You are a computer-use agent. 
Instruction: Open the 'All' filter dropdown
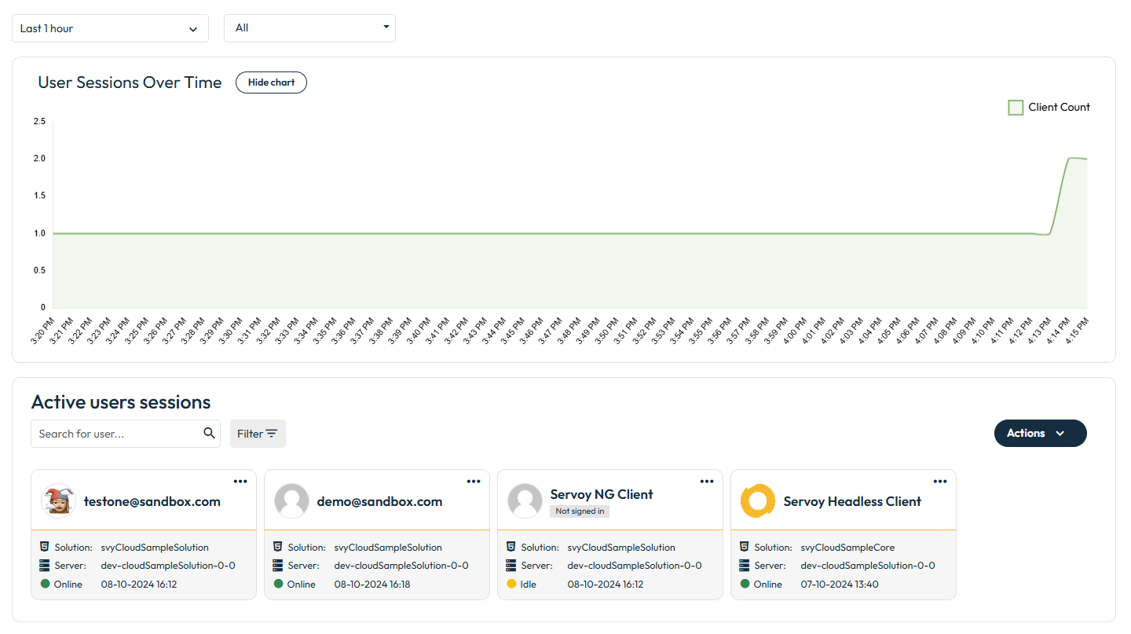point(309,27)
